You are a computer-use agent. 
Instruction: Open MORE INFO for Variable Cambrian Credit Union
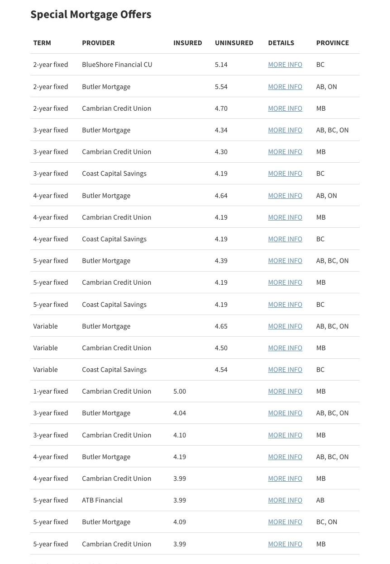(285, 348)
